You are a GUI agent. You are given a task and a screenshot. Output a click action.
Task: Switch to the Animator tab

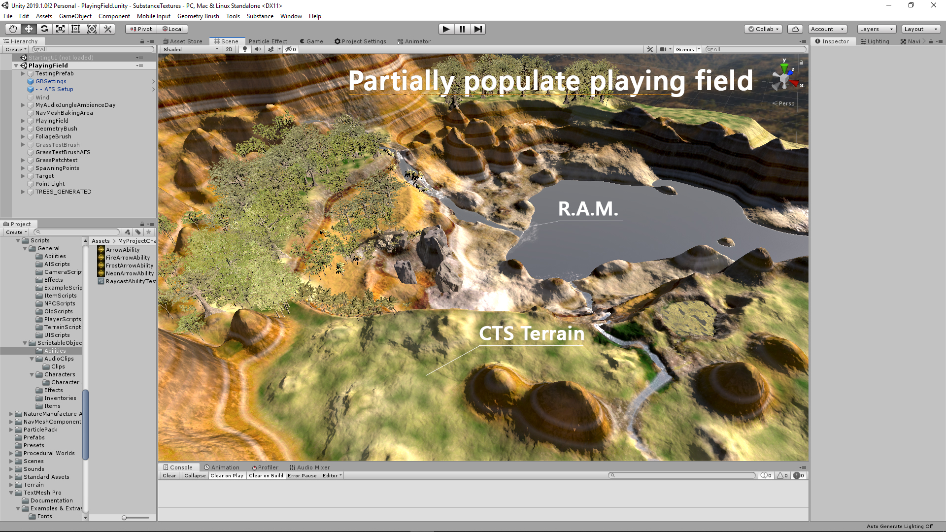(414, 41)
